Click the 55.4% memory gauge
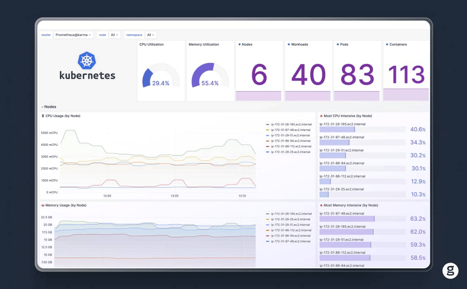This screenshot has width=467, height=289. pyautogui.click(x=210, y=75)
